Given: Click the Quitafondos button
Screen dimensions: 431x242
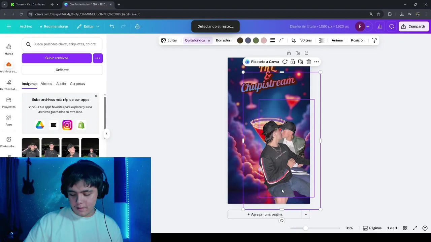Looking at the screenshot, I should (x=198, y=40).
